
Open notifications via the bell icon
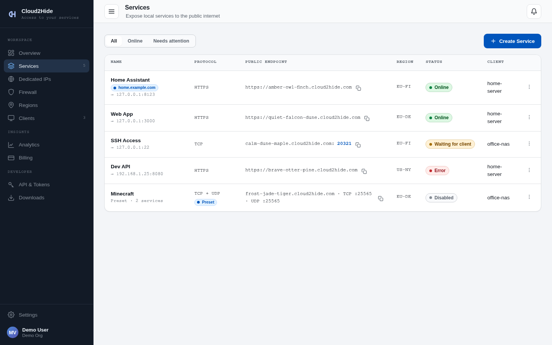click(534, 11)
